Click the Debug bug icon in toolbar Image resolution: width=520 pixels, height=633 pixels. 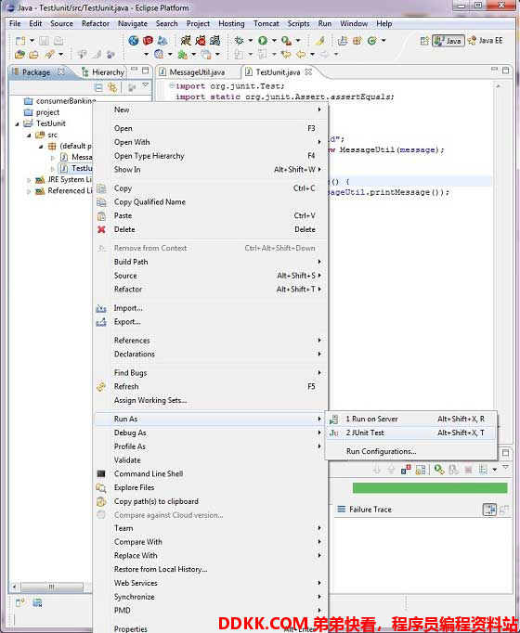240,41
